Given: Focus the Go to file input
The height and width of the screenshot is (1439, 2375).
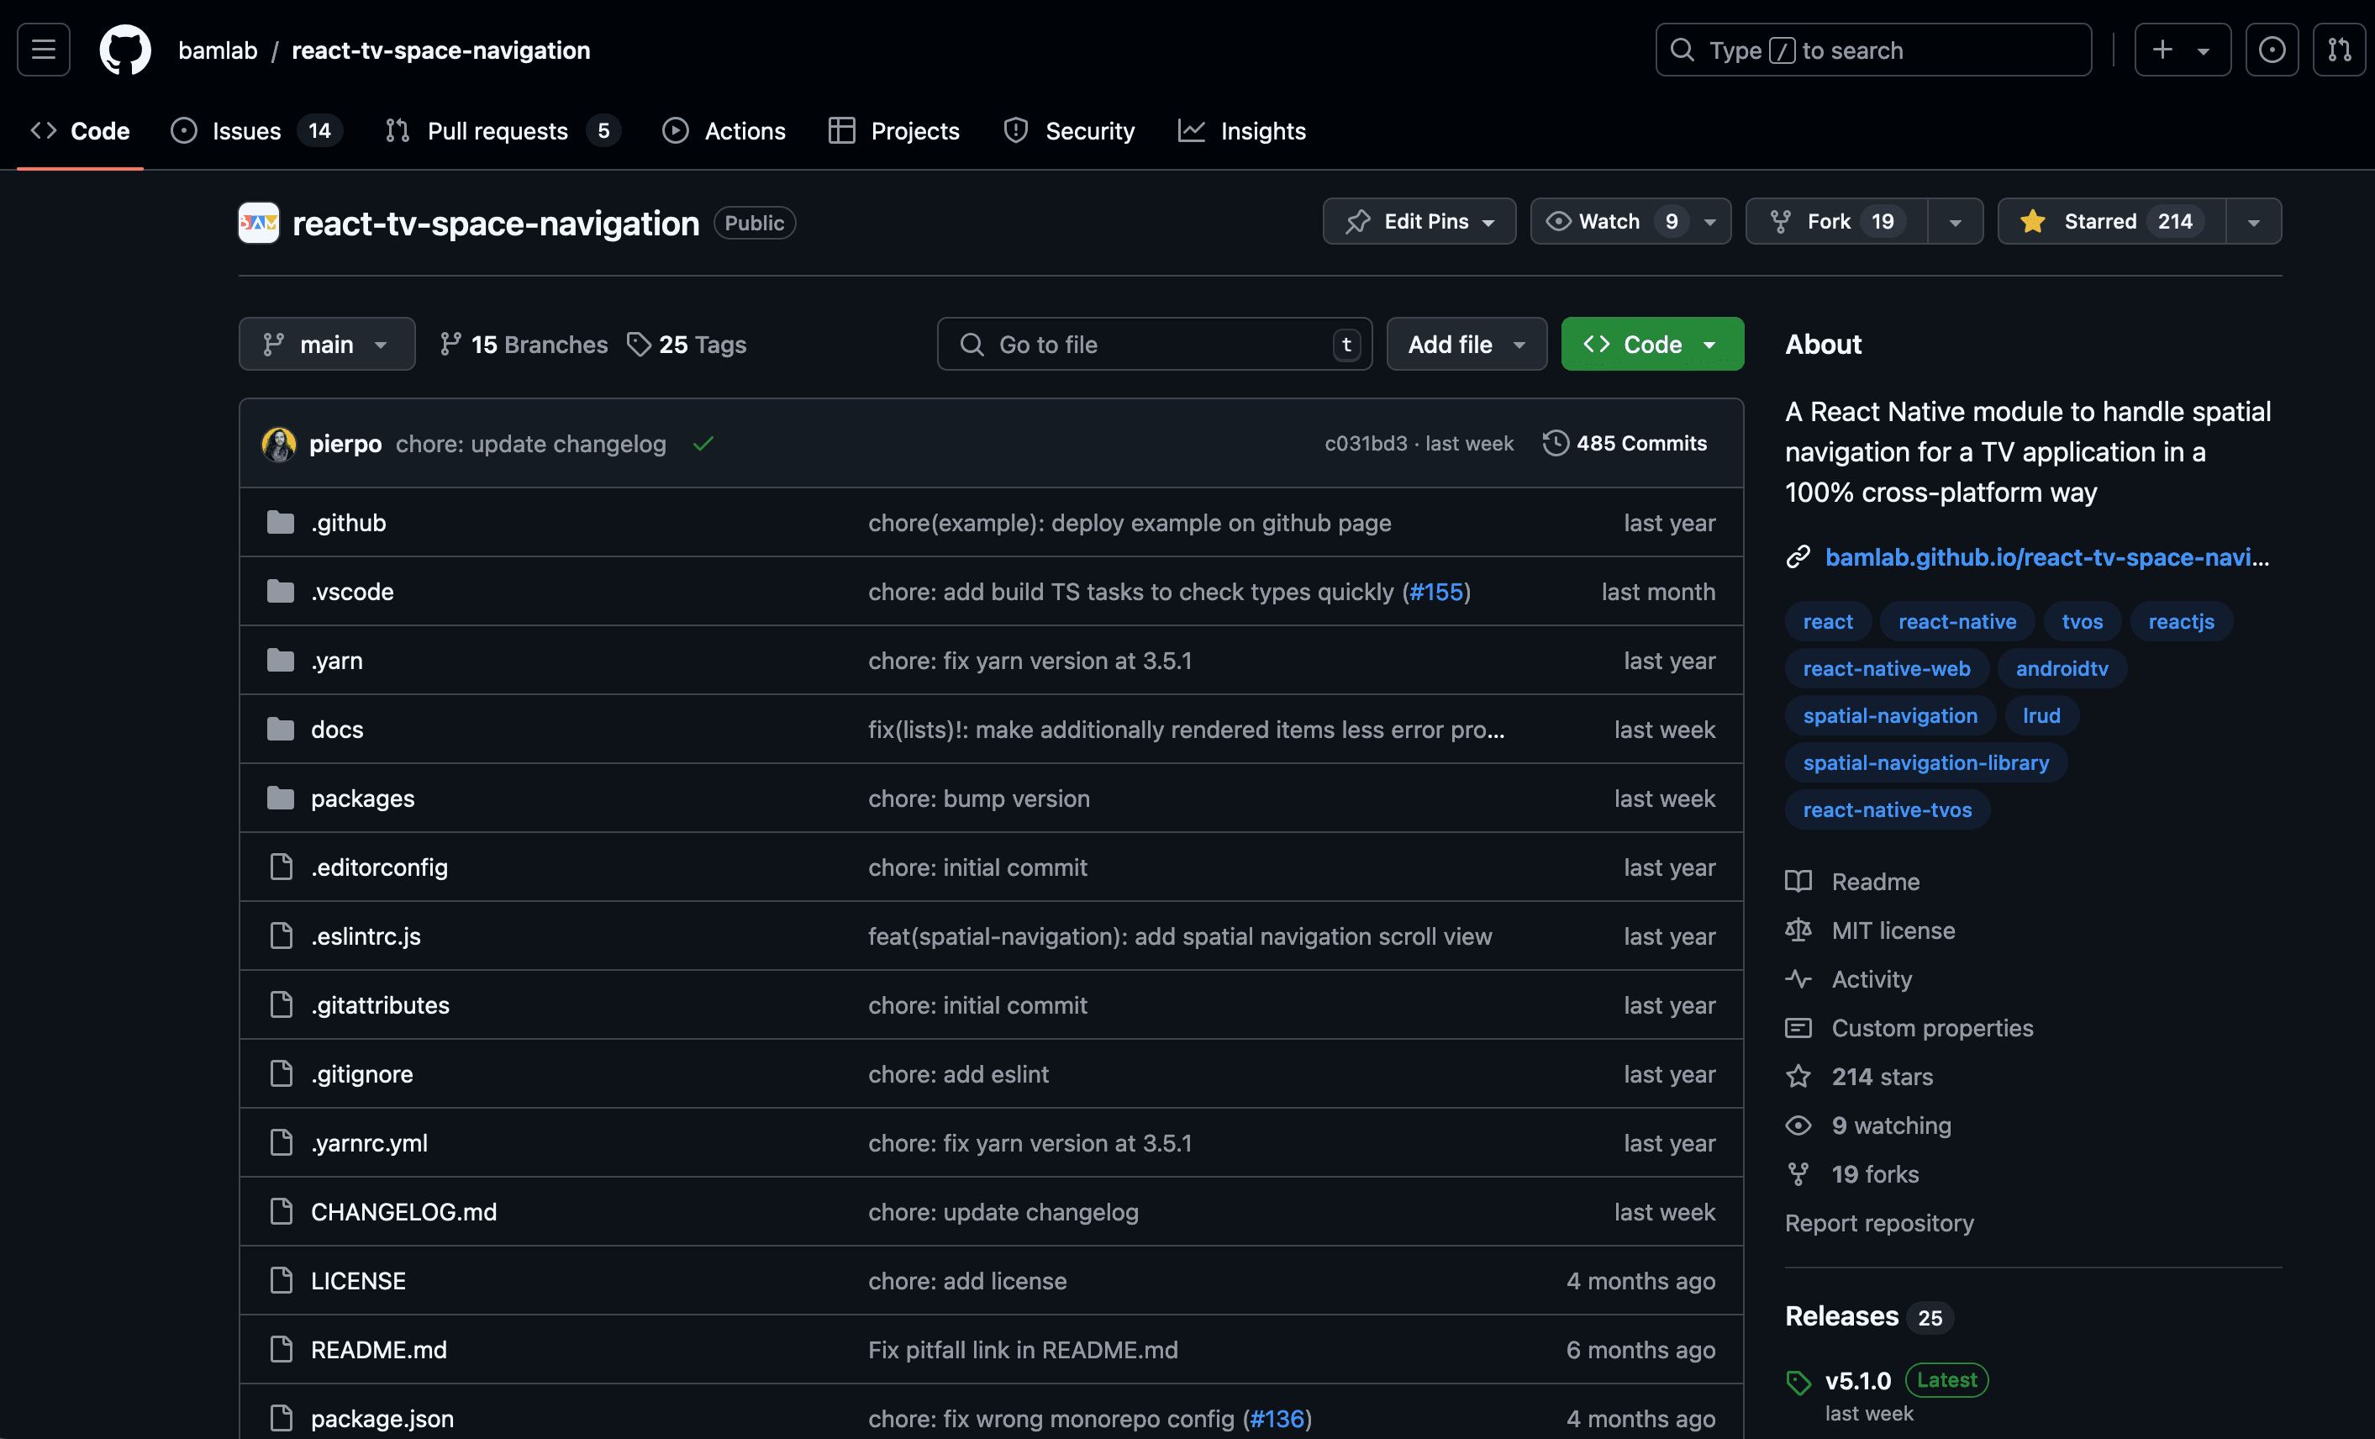Looking at the screenshot, I should [x=1155, y=344].
